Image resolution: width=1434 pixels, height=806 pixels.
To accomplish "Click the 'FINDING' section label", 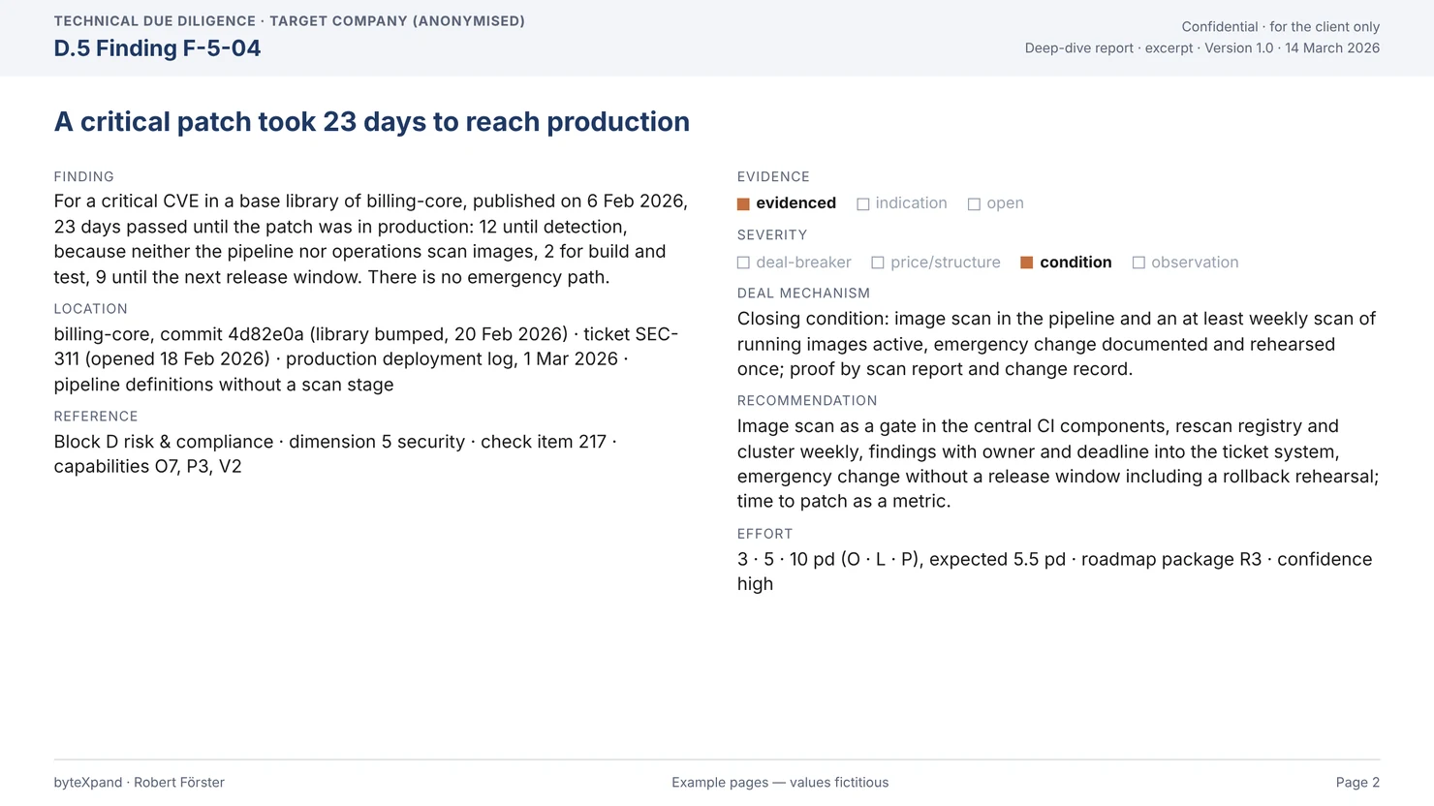I will pos(83,177).
